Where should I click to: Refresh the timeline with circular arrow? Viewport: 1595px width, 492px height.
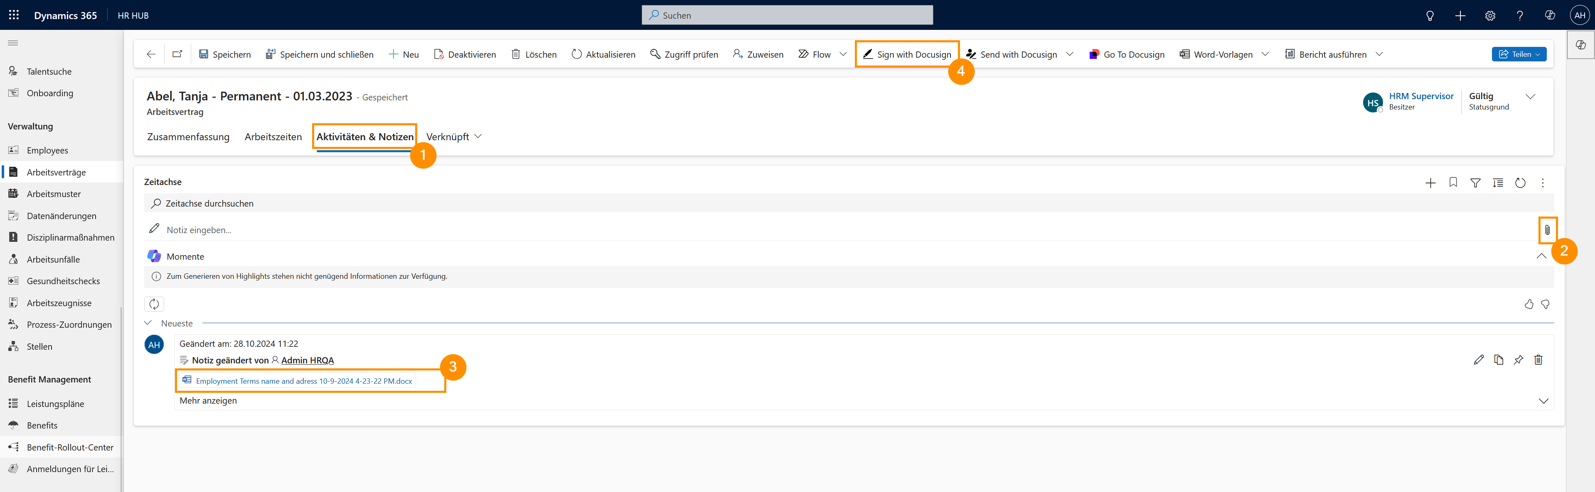click(x=1520, y=183)
